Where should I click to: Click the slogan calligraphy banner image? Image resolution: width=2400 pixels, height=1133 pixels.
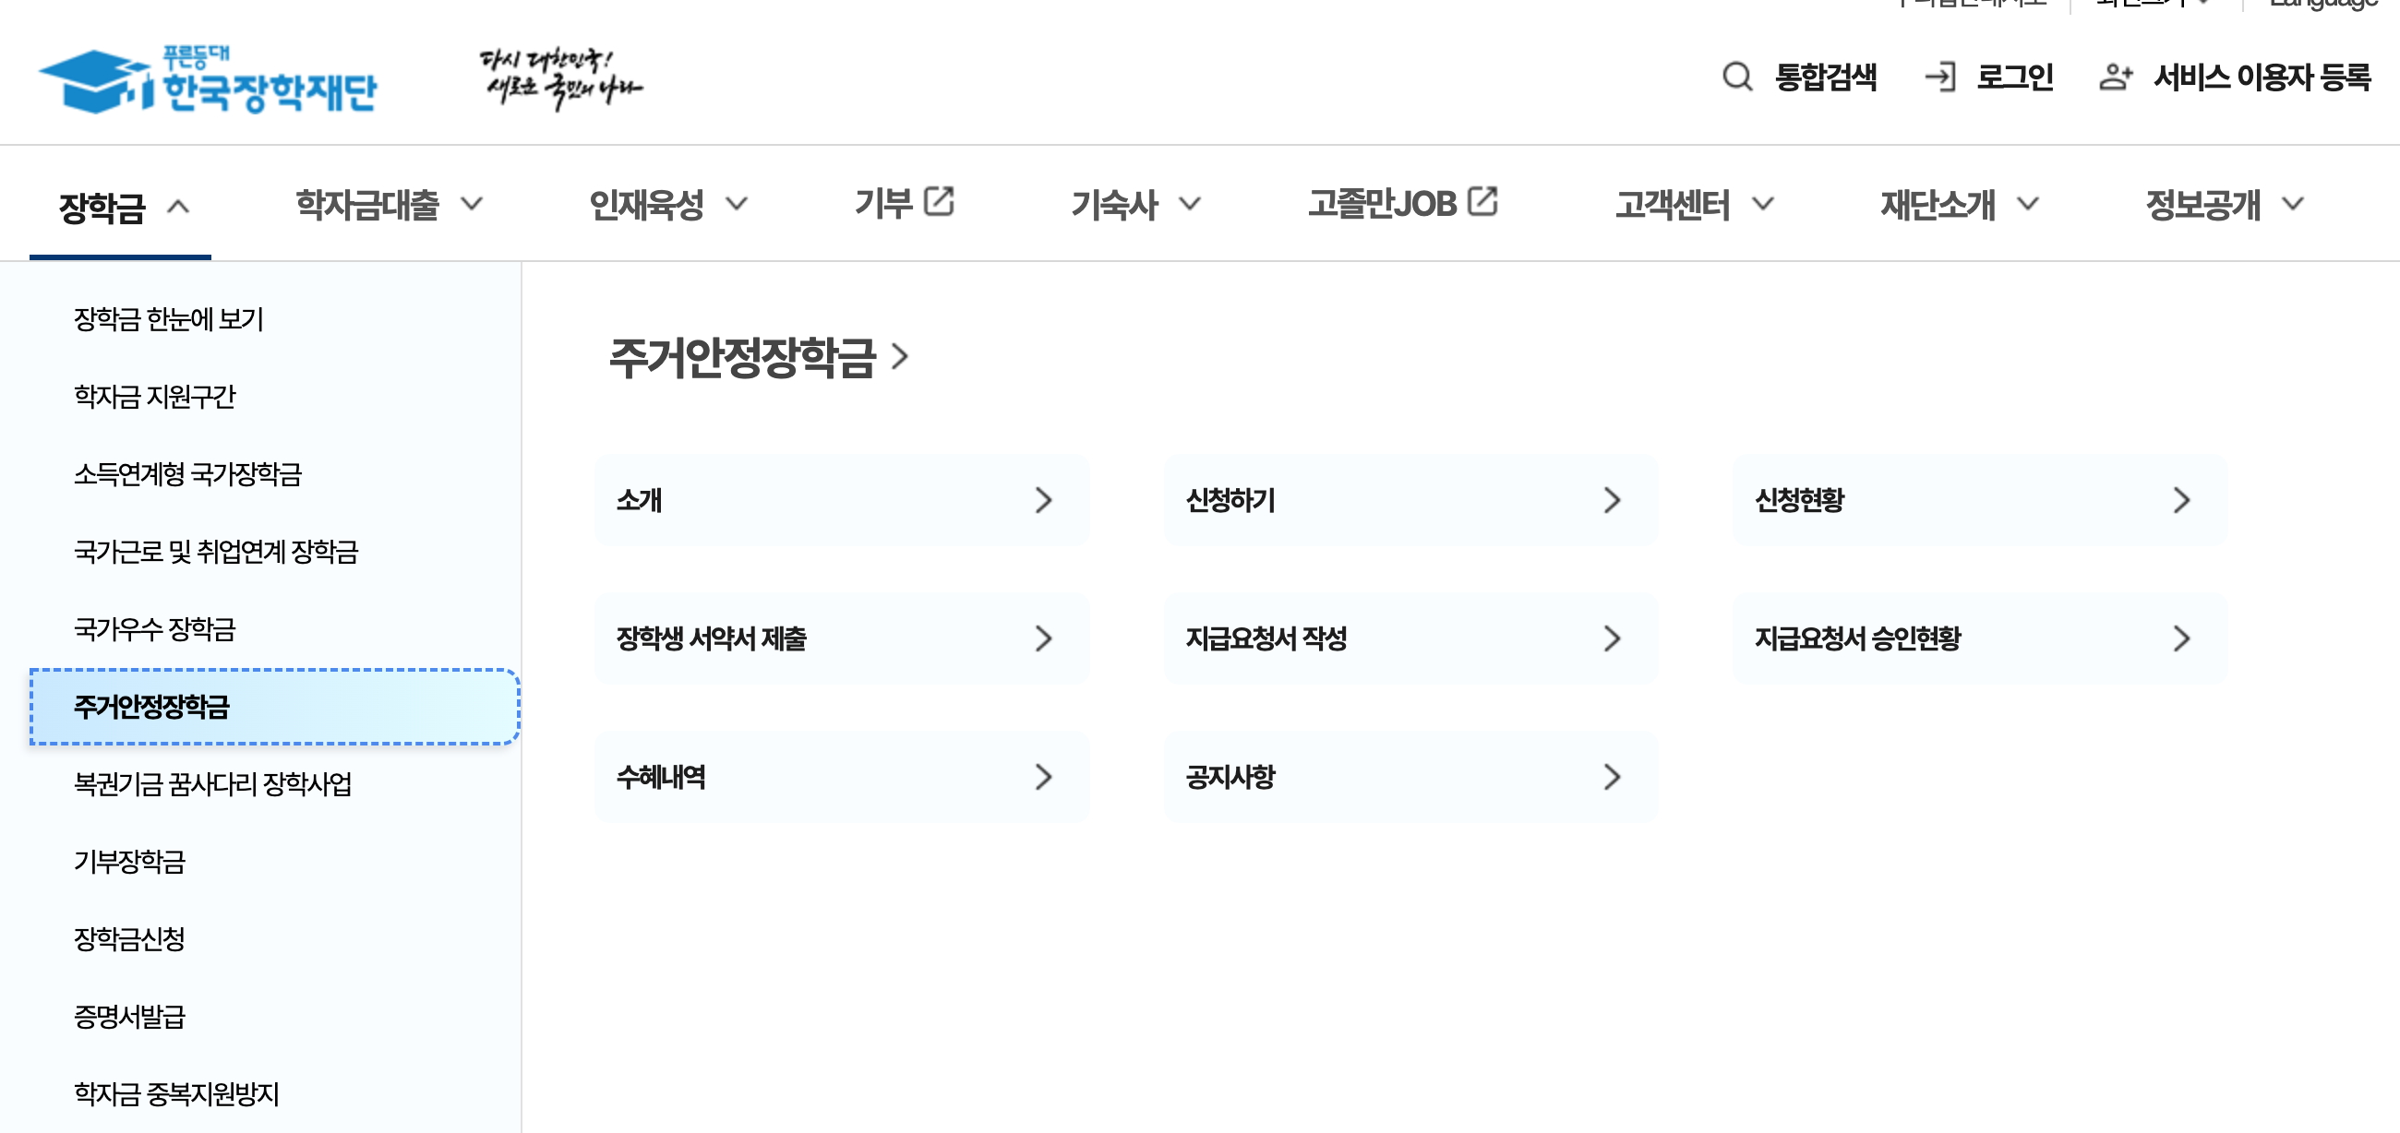tap(561, 78)
